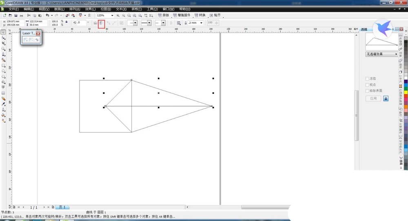
Task: Enable the 视点 checkbox
Action: (368, 85)
